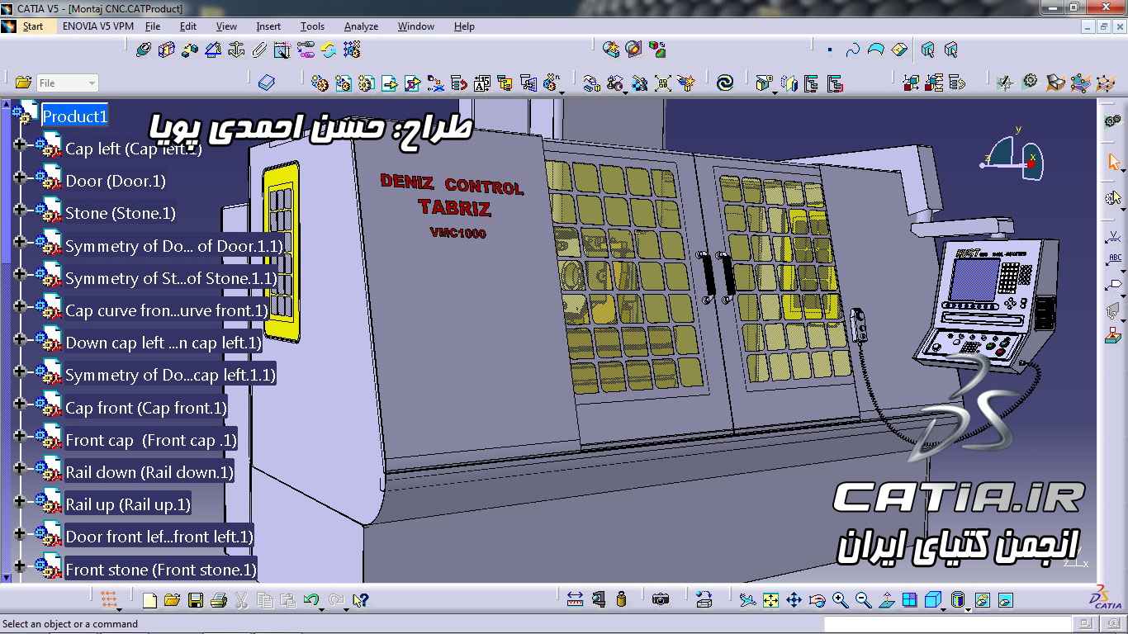Open the Analyze menu
The height and width of the screenshot is (634, 1128).
(x=361, y=26)
